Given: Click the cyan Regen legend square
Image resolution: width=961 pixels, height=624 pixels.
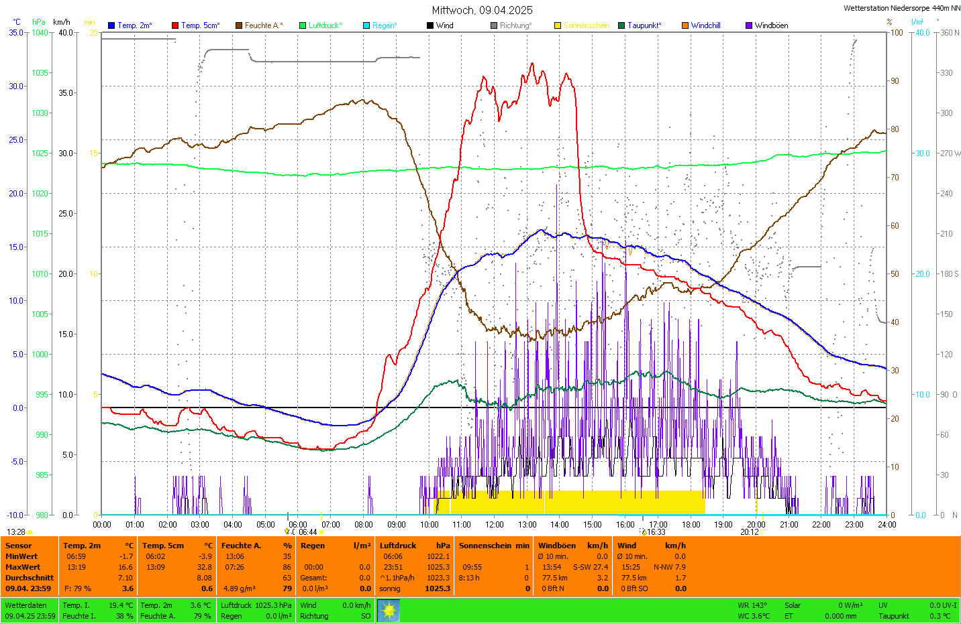Looking at the screenshot, I should point(366,25).
